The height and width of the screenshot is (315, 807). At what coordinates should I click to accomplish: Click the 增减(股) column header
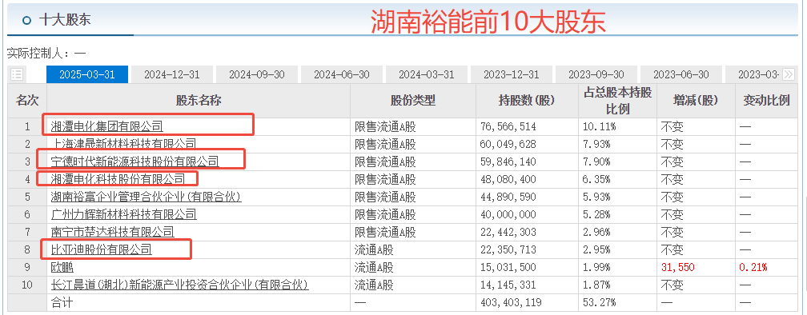(696, 101)
